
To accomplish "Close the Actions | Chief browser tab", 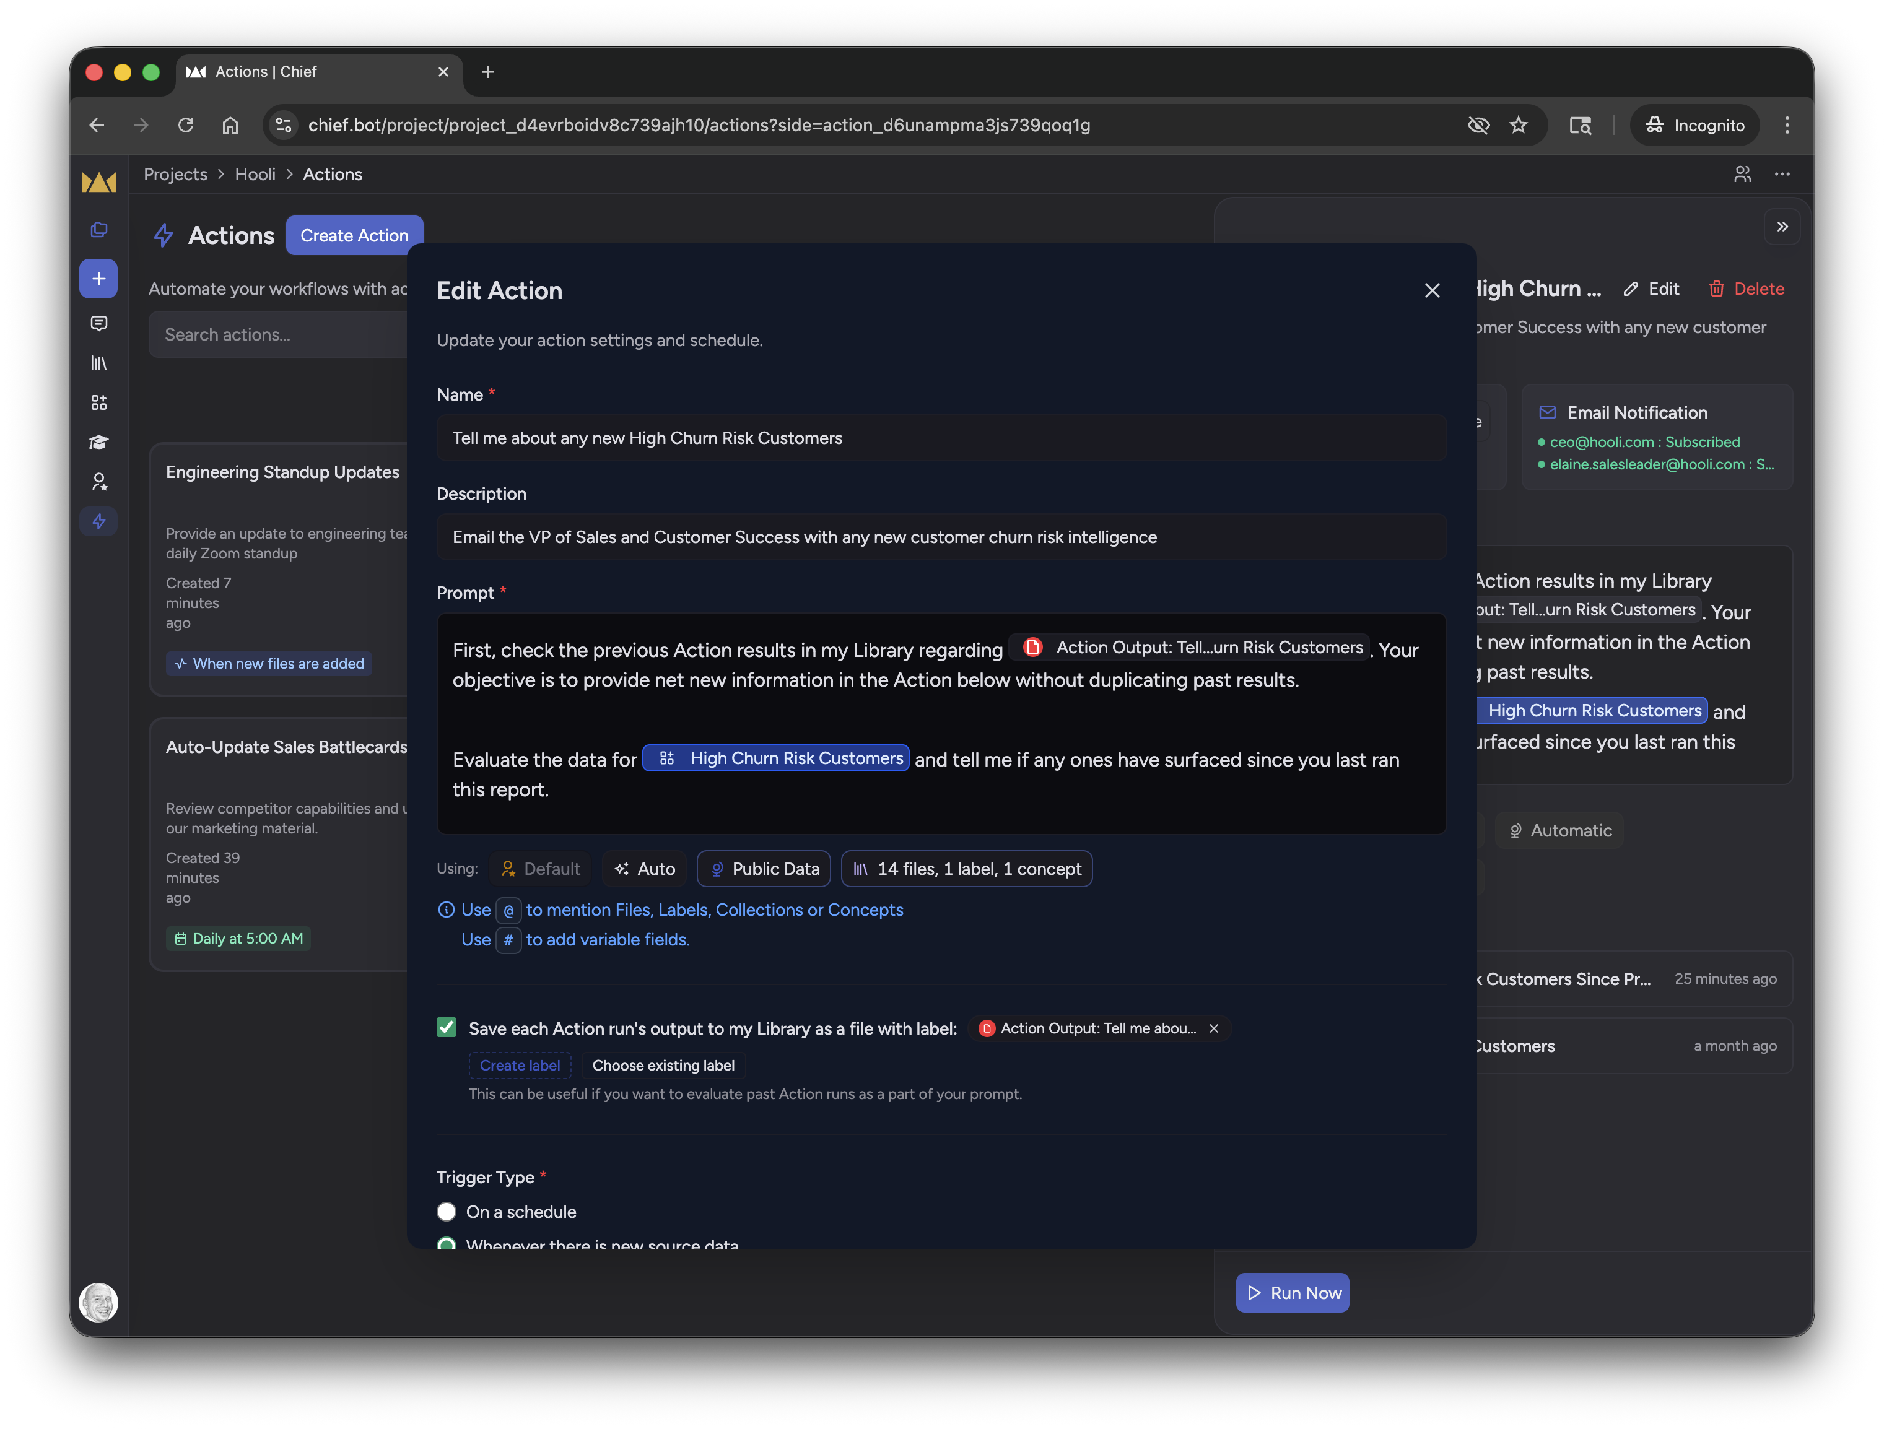I will 443,72.
